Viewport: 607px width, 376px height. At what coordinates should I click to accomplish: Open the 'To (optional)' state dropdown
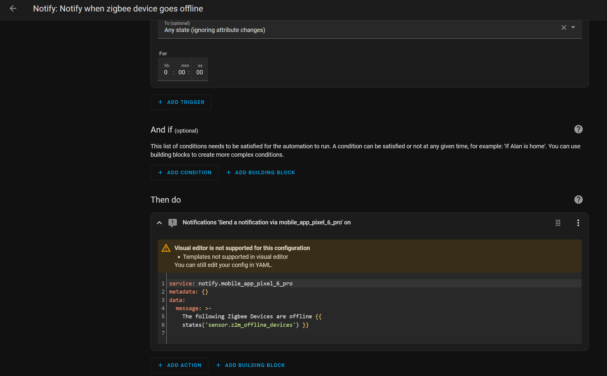[573, 27]
